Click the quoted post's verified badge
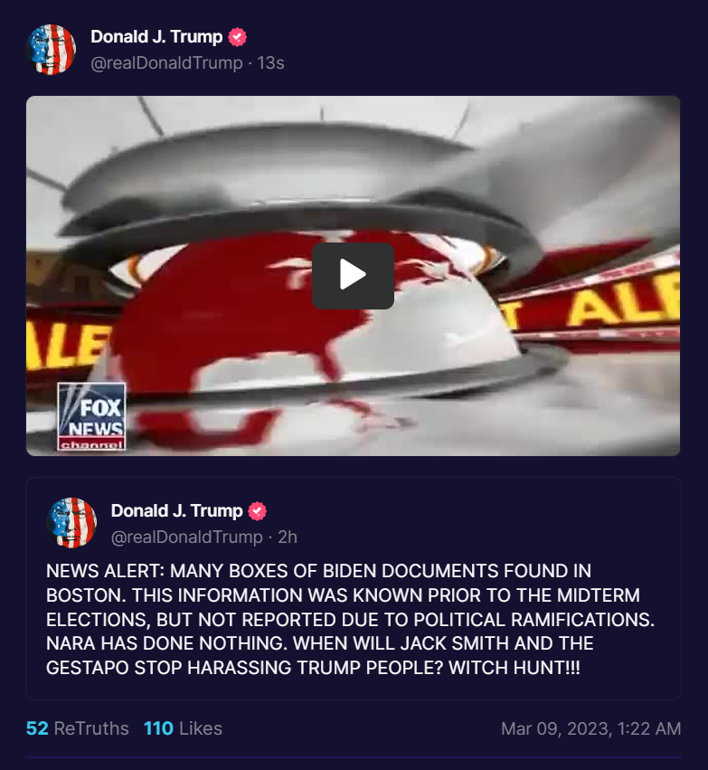This screenshot has height=770, width=708. coord(258,511)
